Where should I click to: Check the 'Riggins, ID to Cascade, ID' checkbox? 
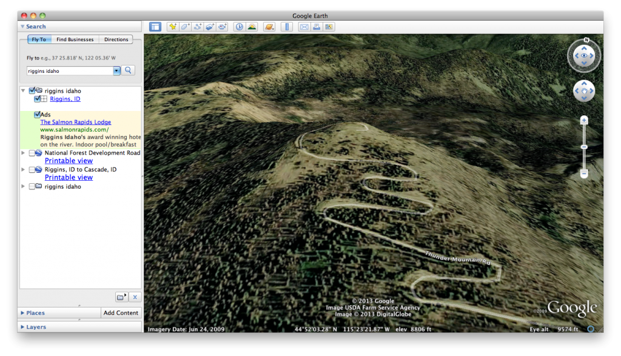(x=32, y=169)
